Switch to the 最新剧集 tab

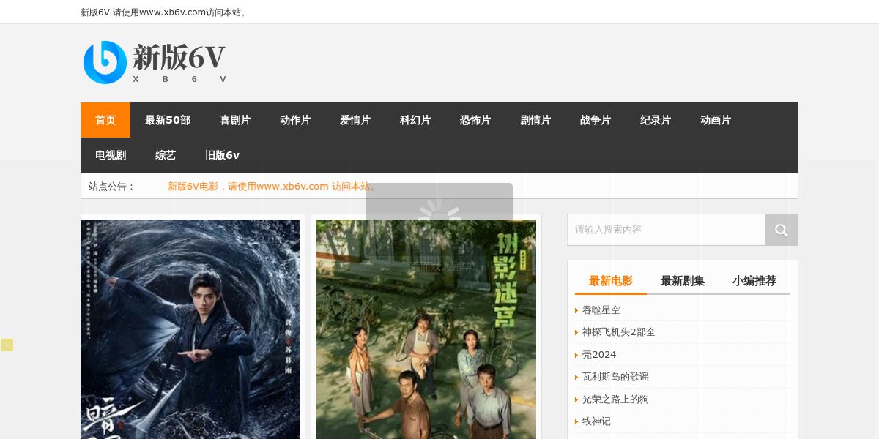coord(683,281)
